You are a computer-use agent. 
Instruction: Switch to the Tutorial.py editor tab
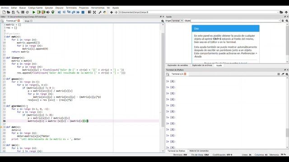11,21
